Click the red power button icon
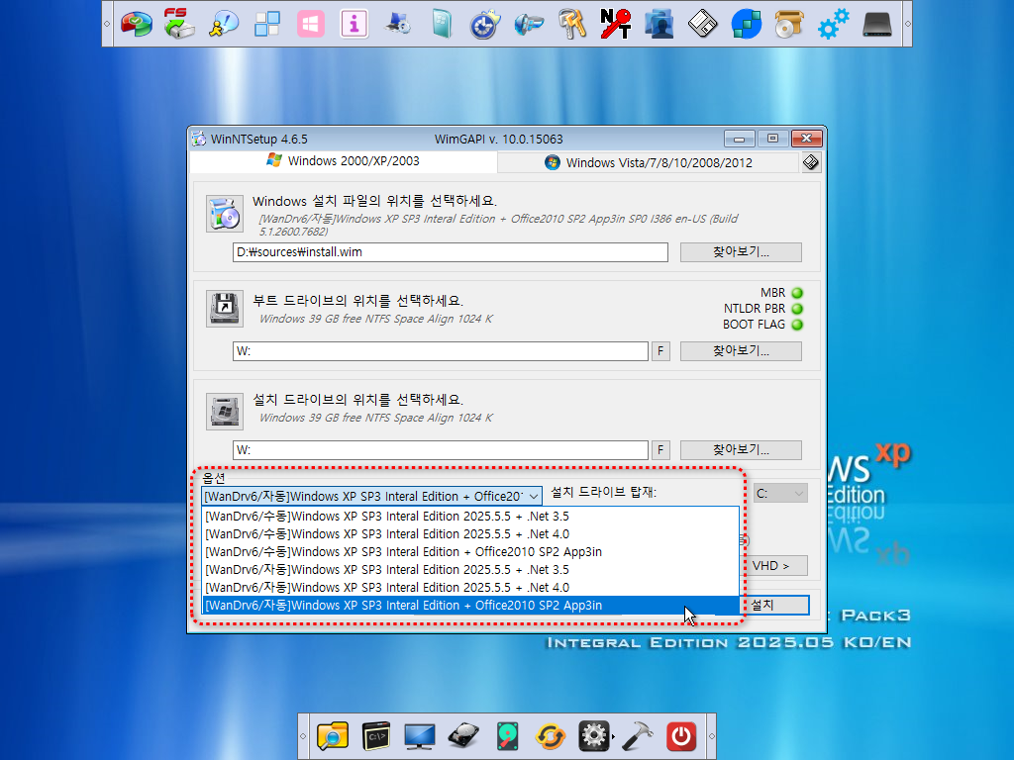This screenshot has width=1014, height=760. (x=681, y=736)
